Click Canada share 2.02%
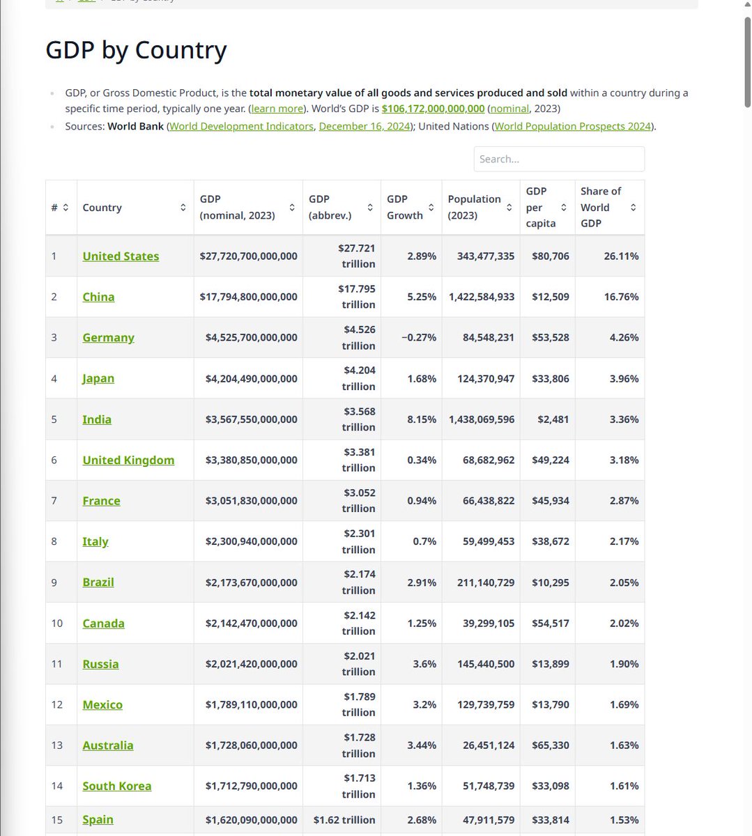 (x=624, y=624)
